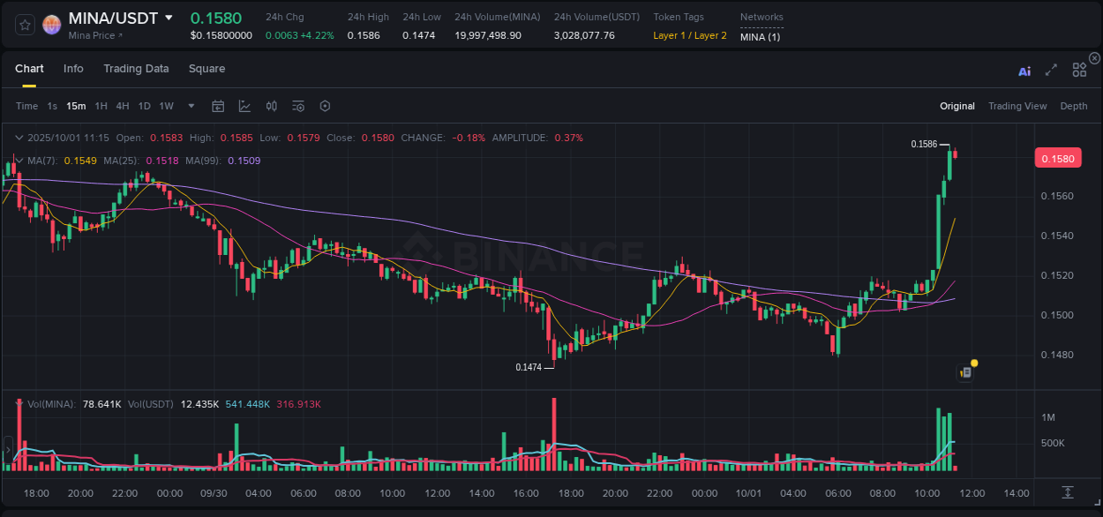Click the 0.1474 low price marker

[529, 367]
